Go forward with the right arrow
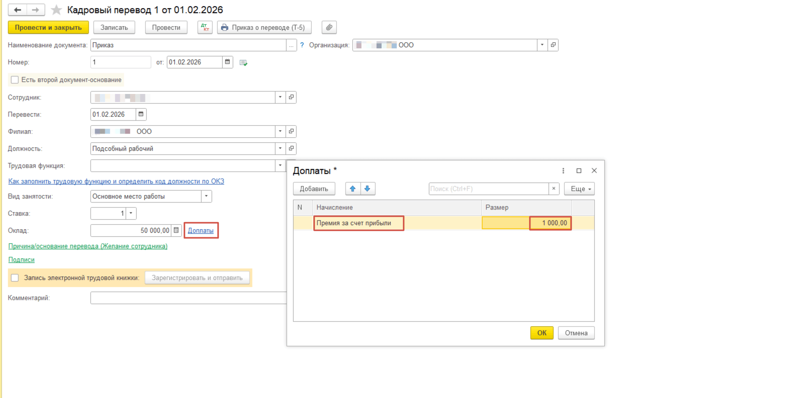The height and width of the screenshot is (398, 789). (x=36, y=10)
